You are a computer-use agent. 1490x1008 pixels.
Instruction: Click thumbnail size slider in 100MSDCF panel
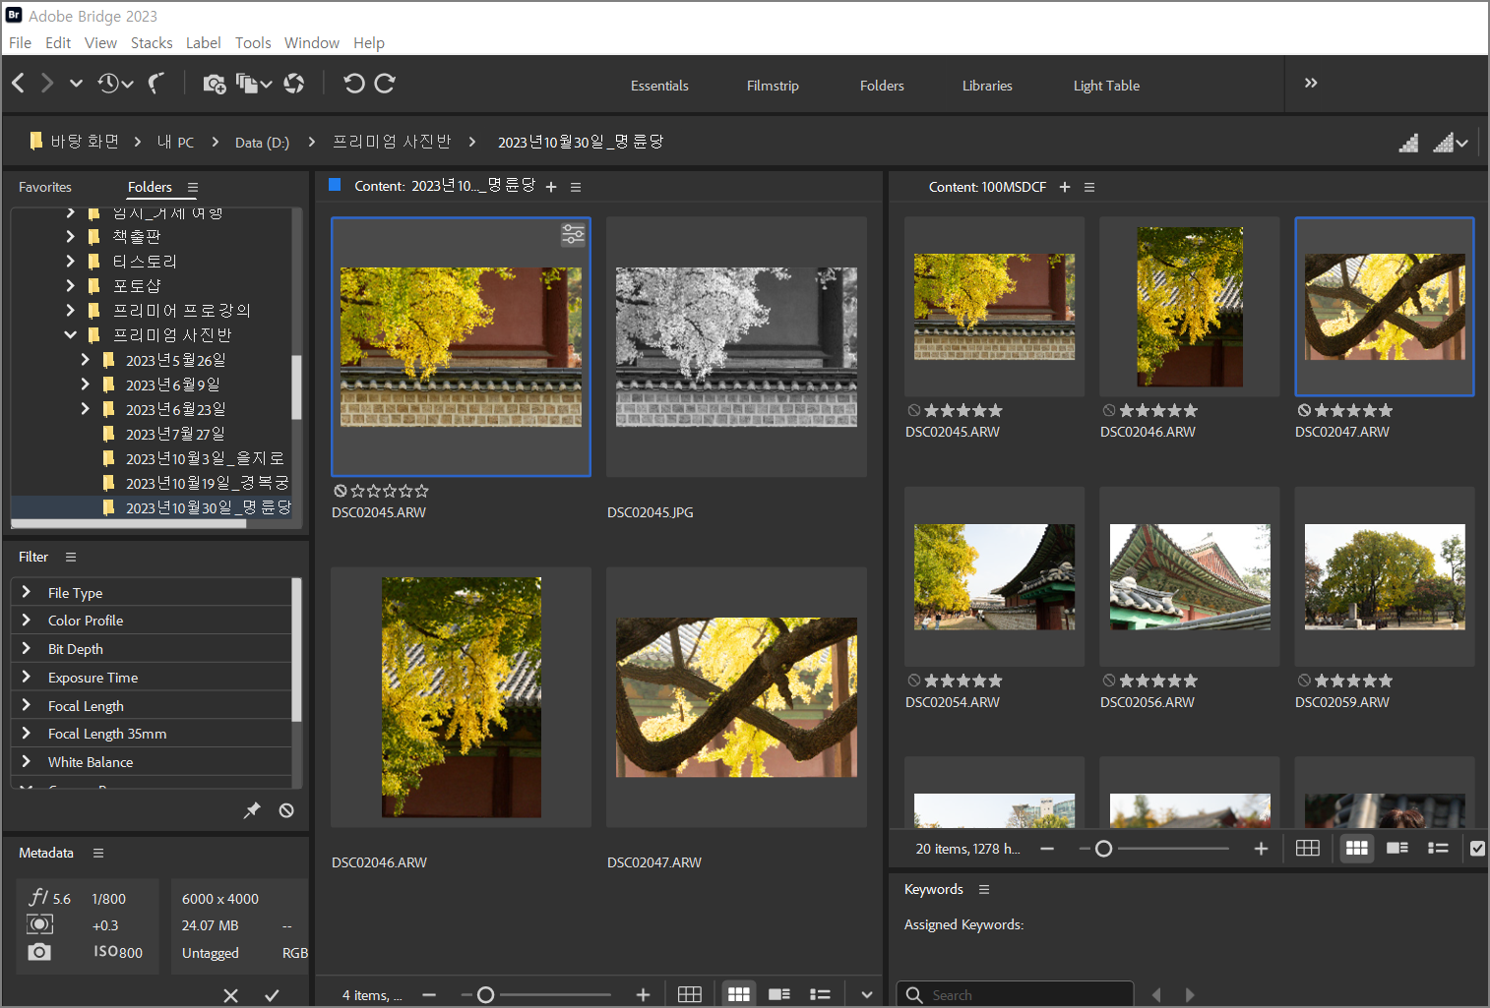(x=1103, y=849)
